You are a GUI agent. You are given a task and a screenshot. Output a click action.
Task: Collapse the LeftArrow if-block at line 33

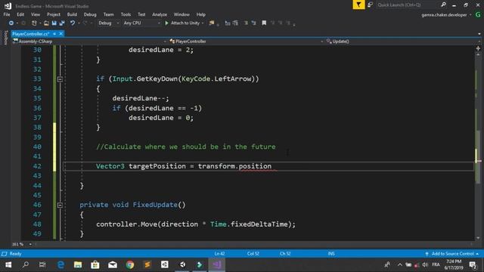60,79
